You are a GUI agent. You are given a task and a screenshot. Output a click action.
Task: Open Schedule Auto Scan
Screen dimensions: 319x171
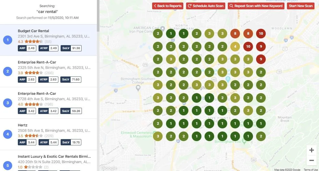[x=206, y=6]
